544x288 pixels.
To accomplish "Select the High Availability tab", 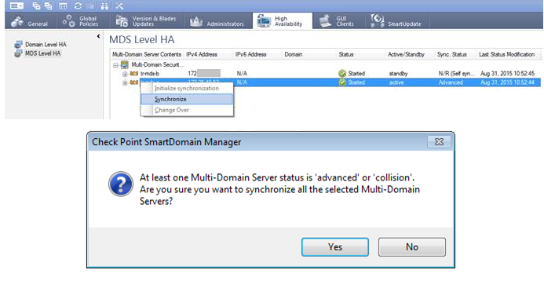I will pyautogui.click(x=283, y=21).
